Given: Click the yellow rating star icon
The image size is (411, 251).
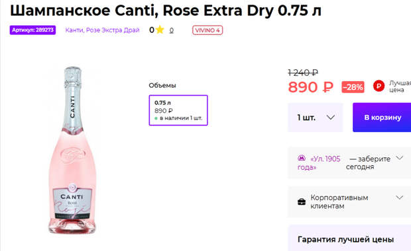Looking at the screenshot, I should 160,30.
